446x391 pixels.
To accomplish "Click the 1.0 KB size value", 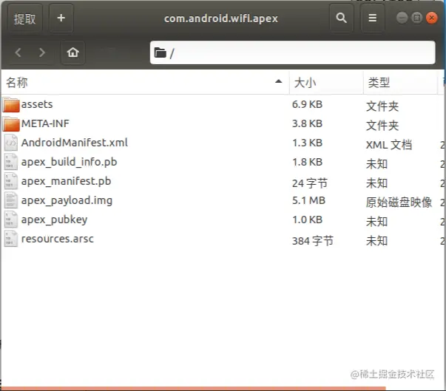I will 307,220.
